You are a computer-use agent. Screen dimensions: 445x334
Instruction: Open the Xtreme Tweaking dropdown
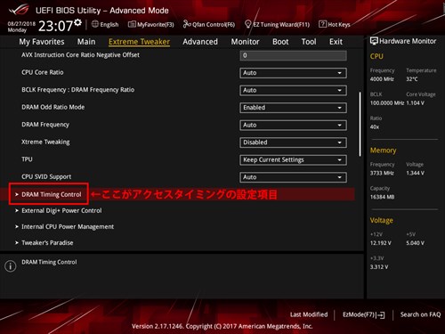[x=293, y=143]
